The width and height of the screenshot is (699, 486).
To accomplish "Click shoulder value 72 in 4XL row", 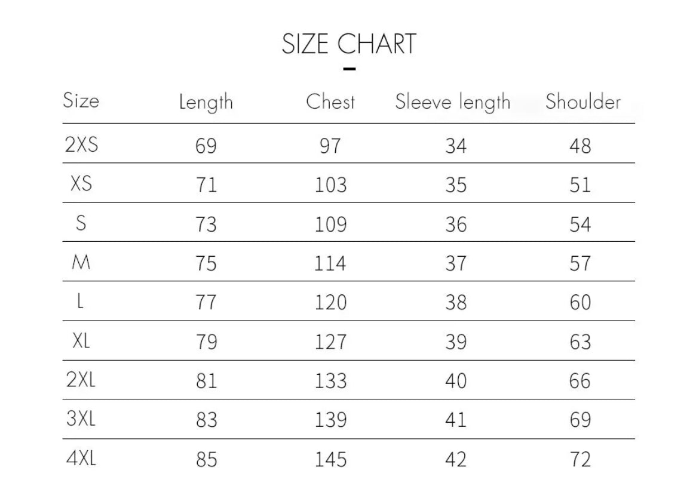I will 580,459.
